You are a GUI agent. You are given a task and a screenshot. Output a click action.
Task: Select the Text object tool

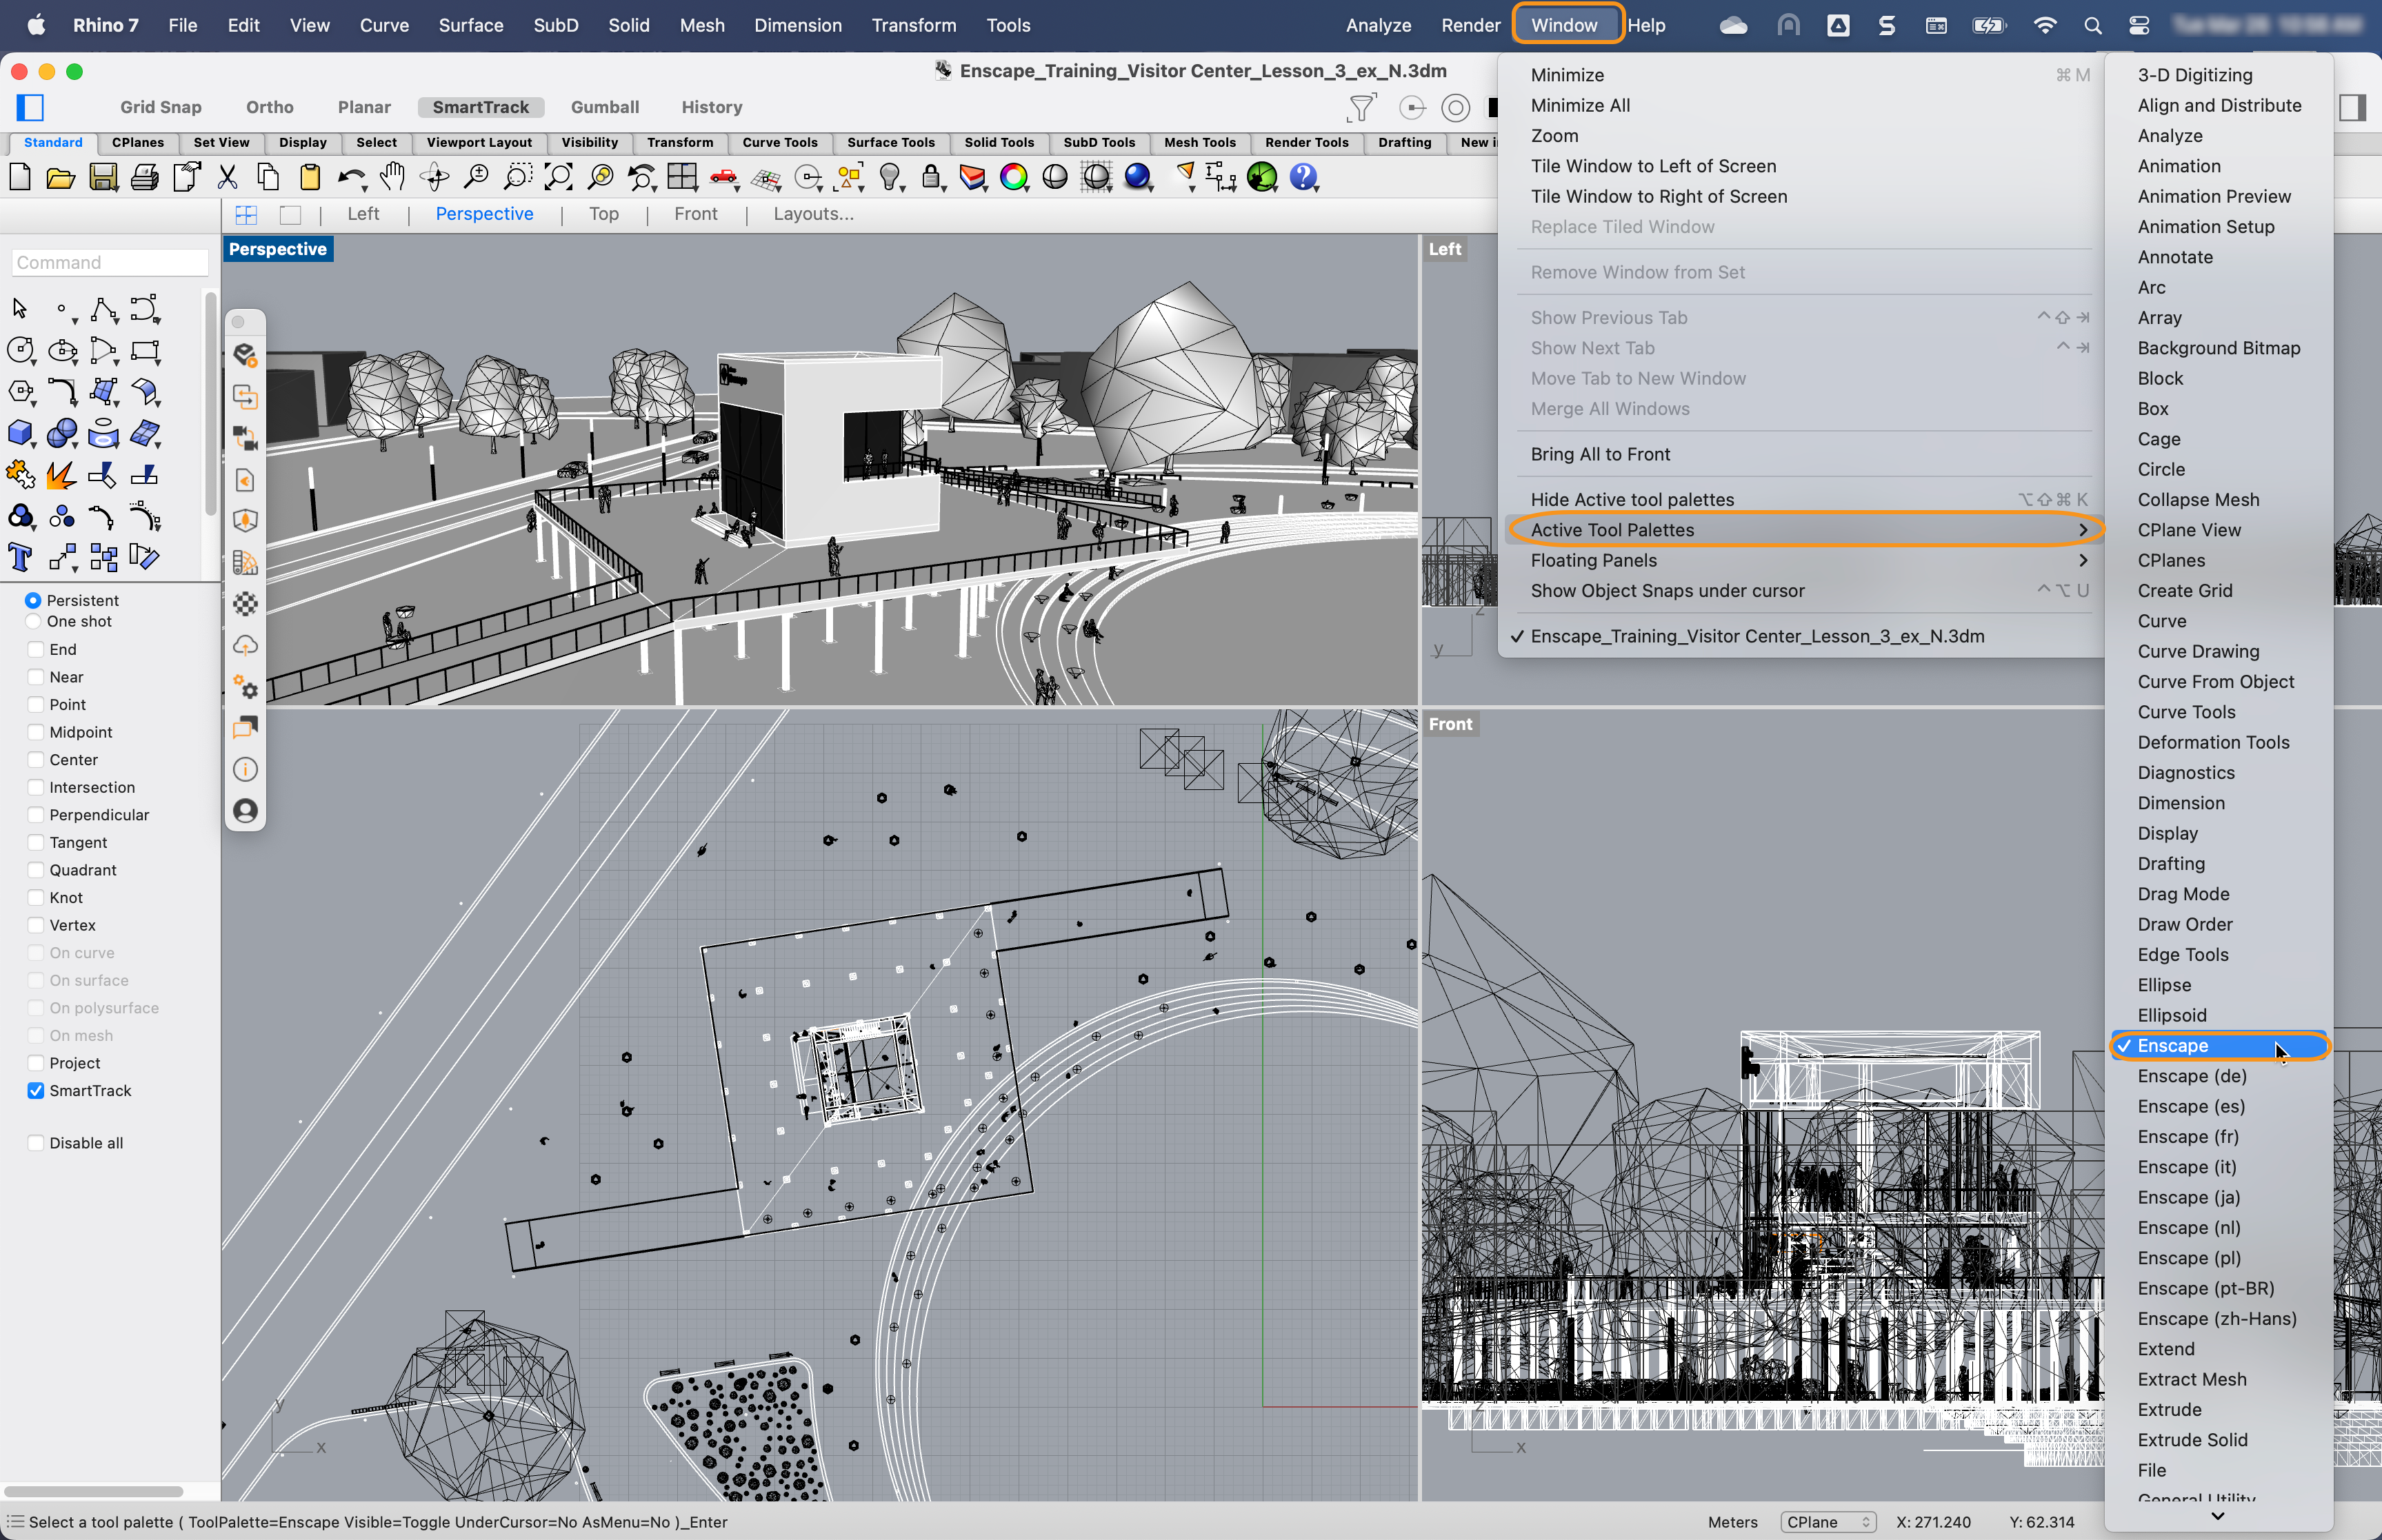coord(20,557)
